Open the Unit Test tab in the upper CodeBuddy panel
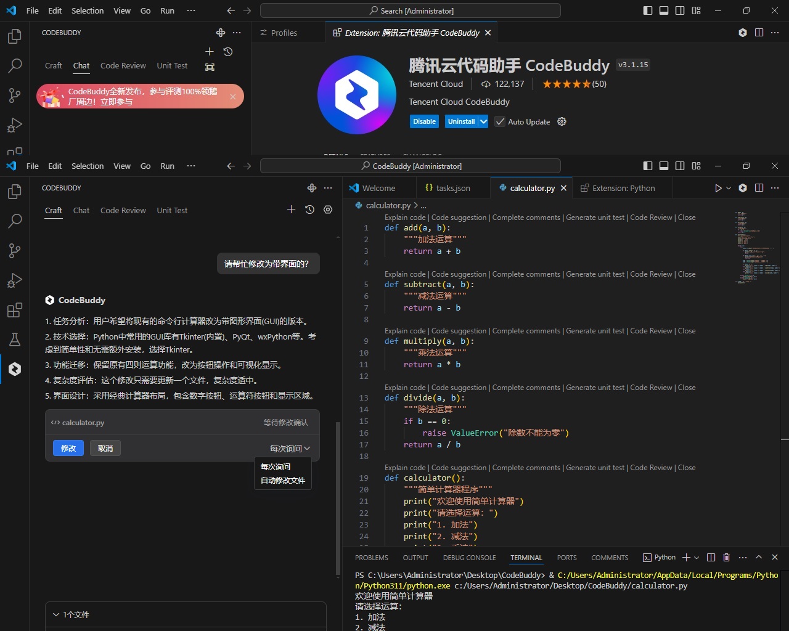This screenshot has height=631, width=789. tap(172, 65)
